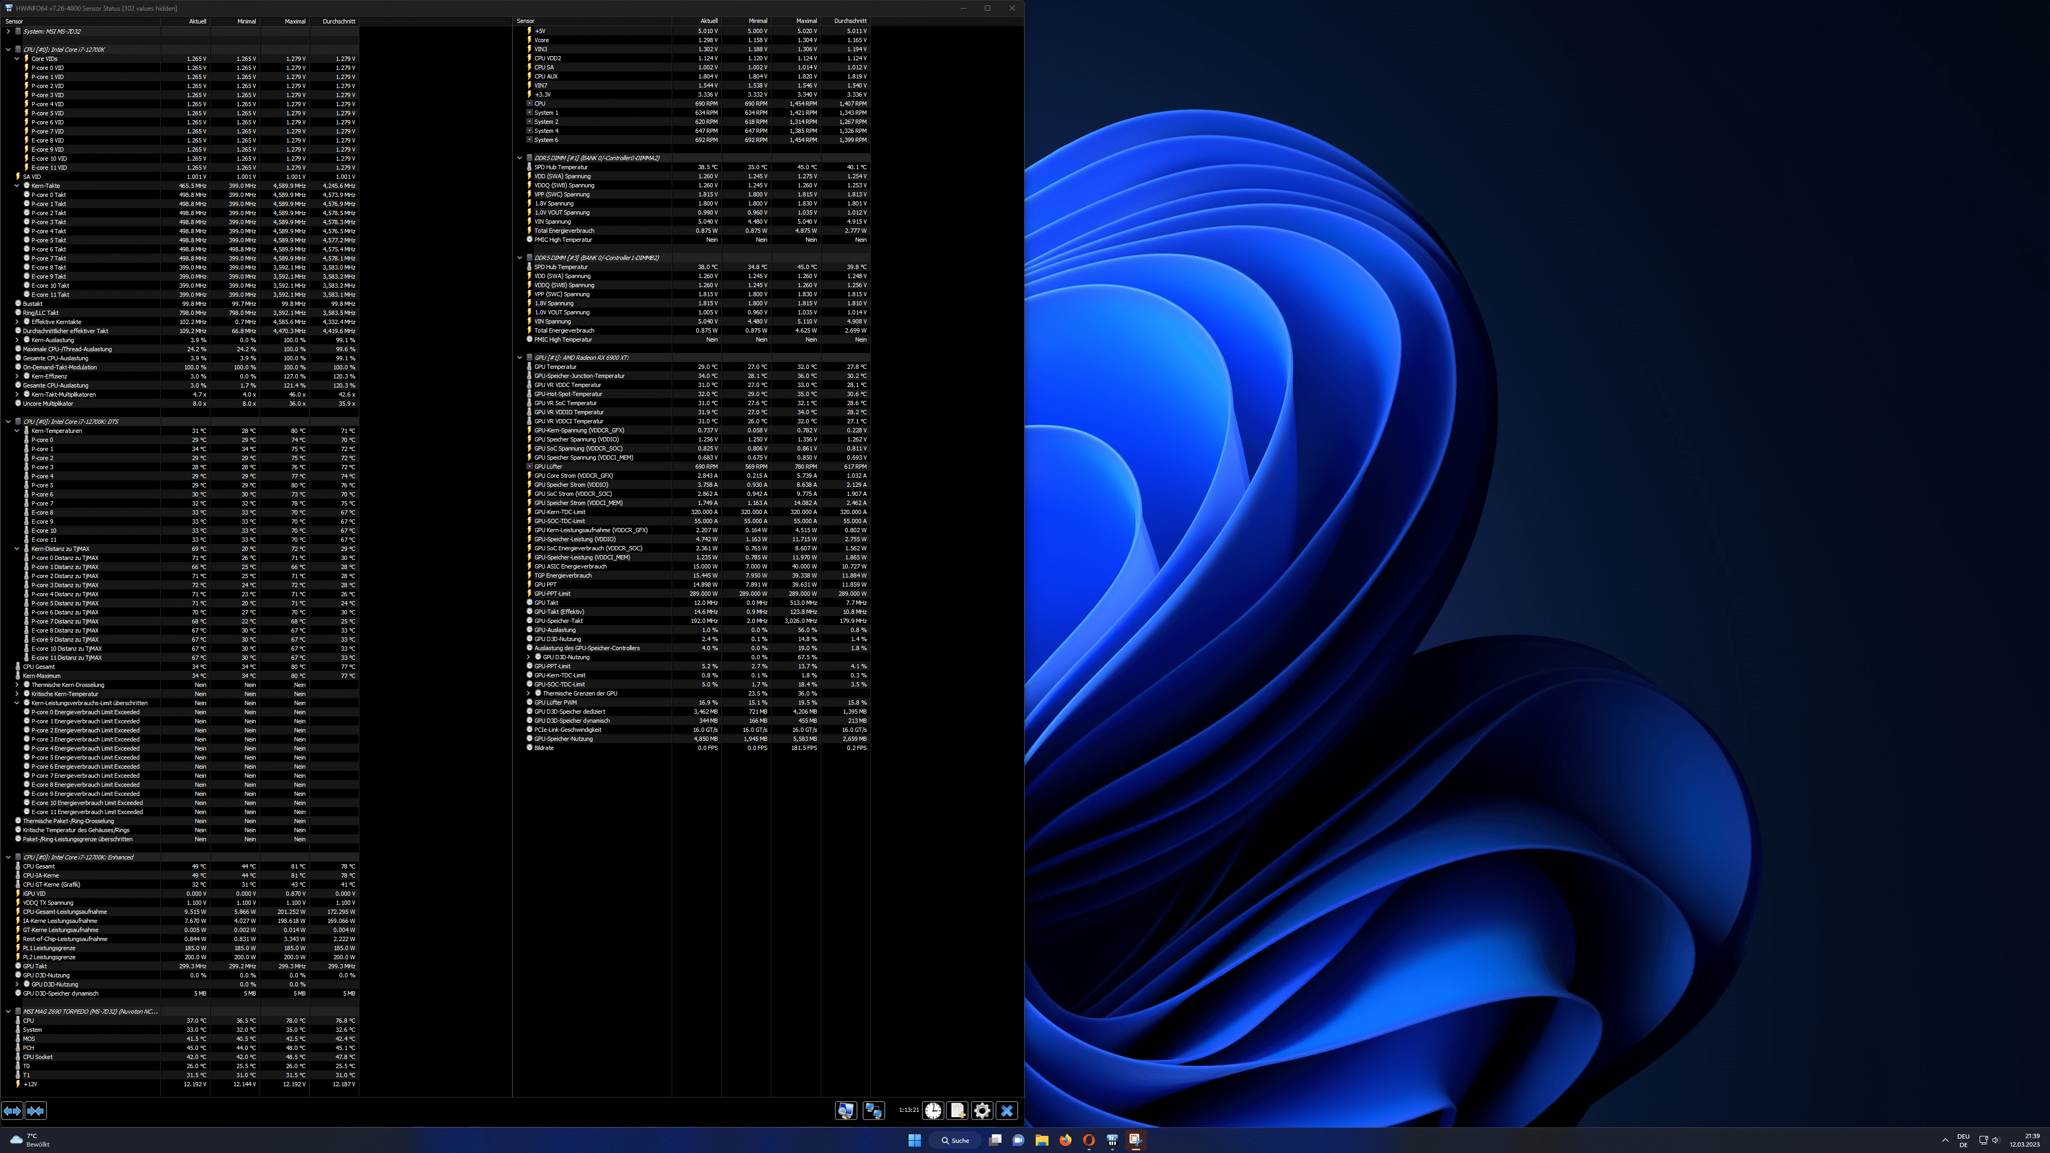Screen dimensions: 2050x1153
Task: Collapse CPU [#0]: Intel Core i7-12700K group
Action: [8, 49]
